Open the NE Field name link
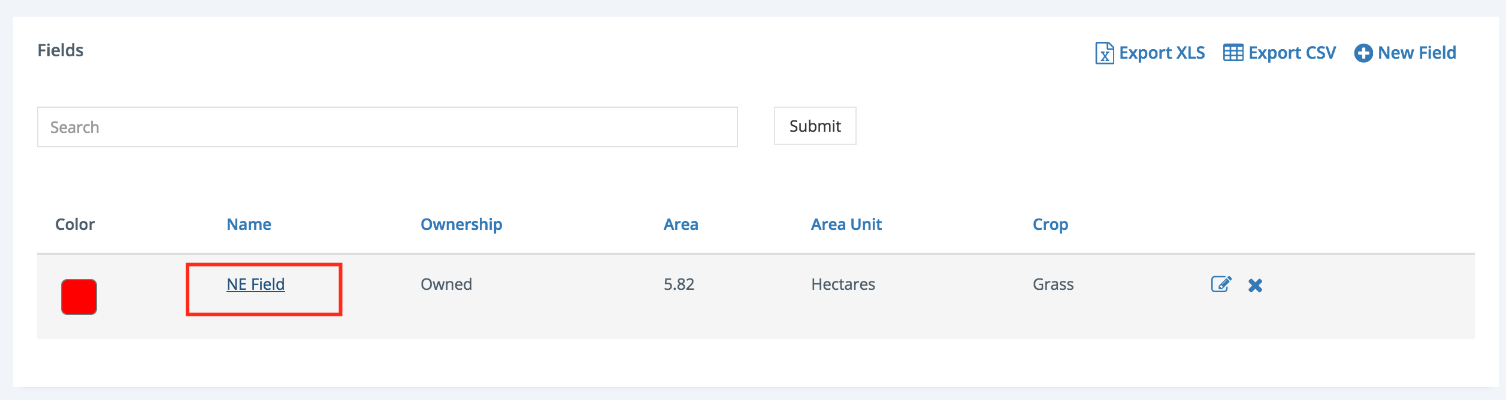Viewport: 1506px width, 400px height. coord(255,284)
